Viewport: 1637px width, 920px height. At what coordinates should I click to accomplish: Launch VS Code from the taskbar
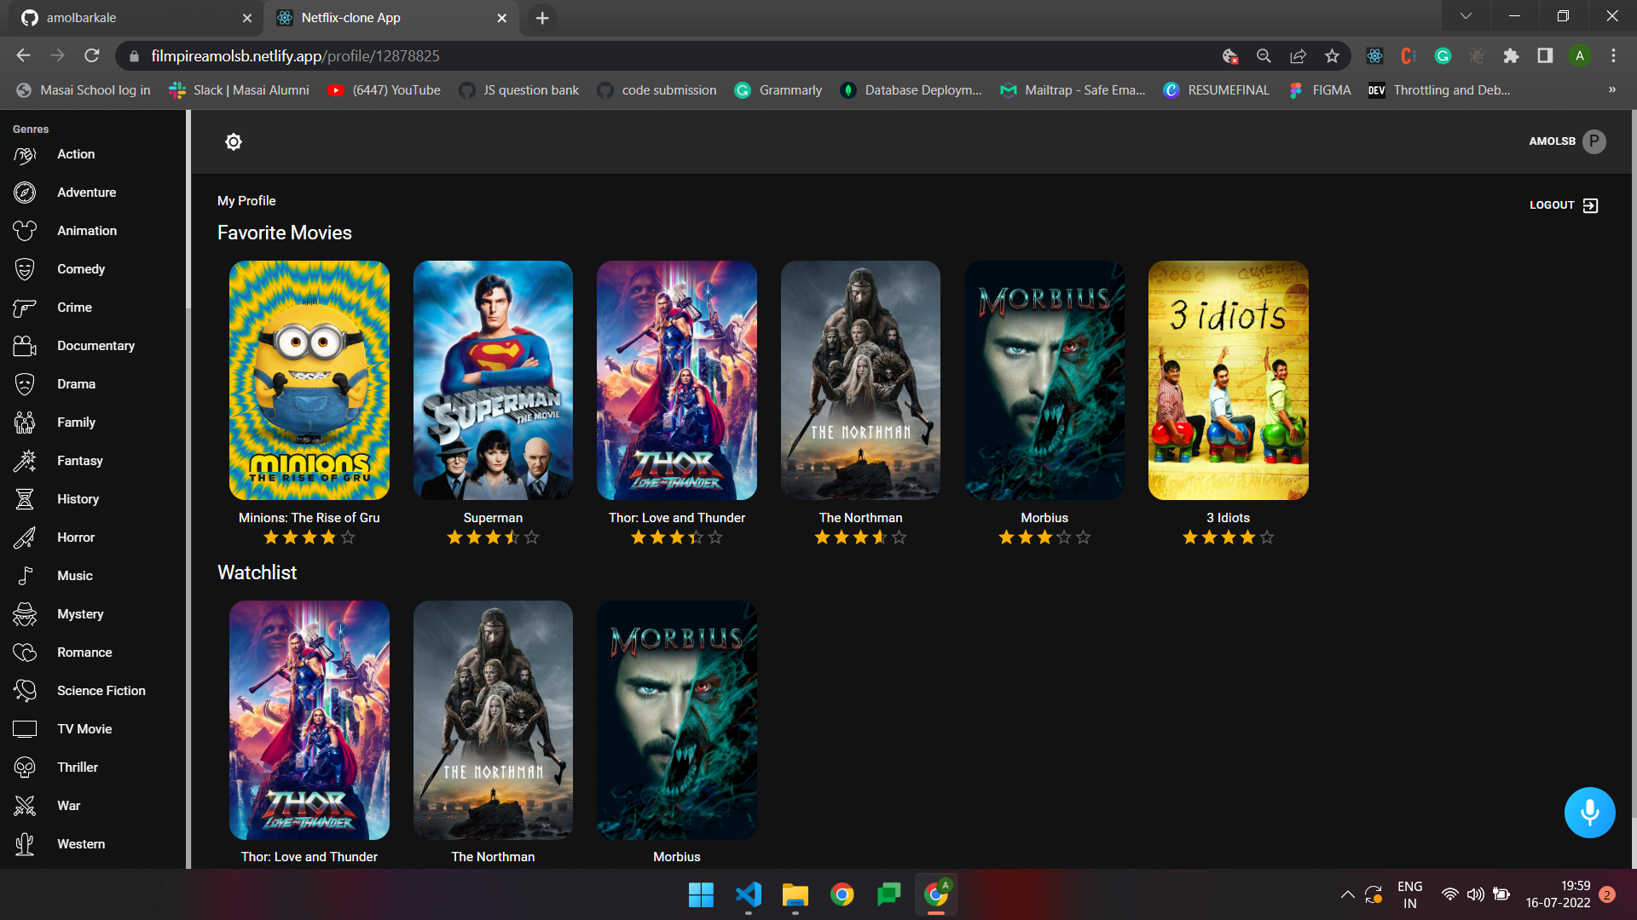pyautogui.click(x=748, y=894)
